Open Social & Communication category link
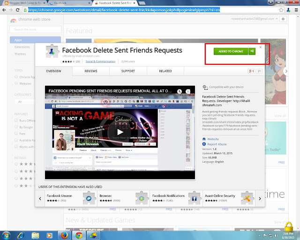300x240 pixels. (x=100, y=61)
